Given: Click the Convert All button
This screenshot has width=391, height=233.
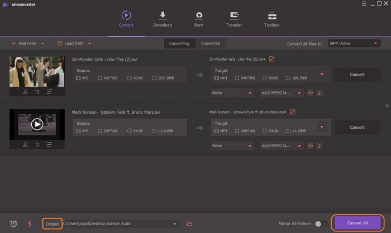Looking at the screenshot, I should (357, 223).
